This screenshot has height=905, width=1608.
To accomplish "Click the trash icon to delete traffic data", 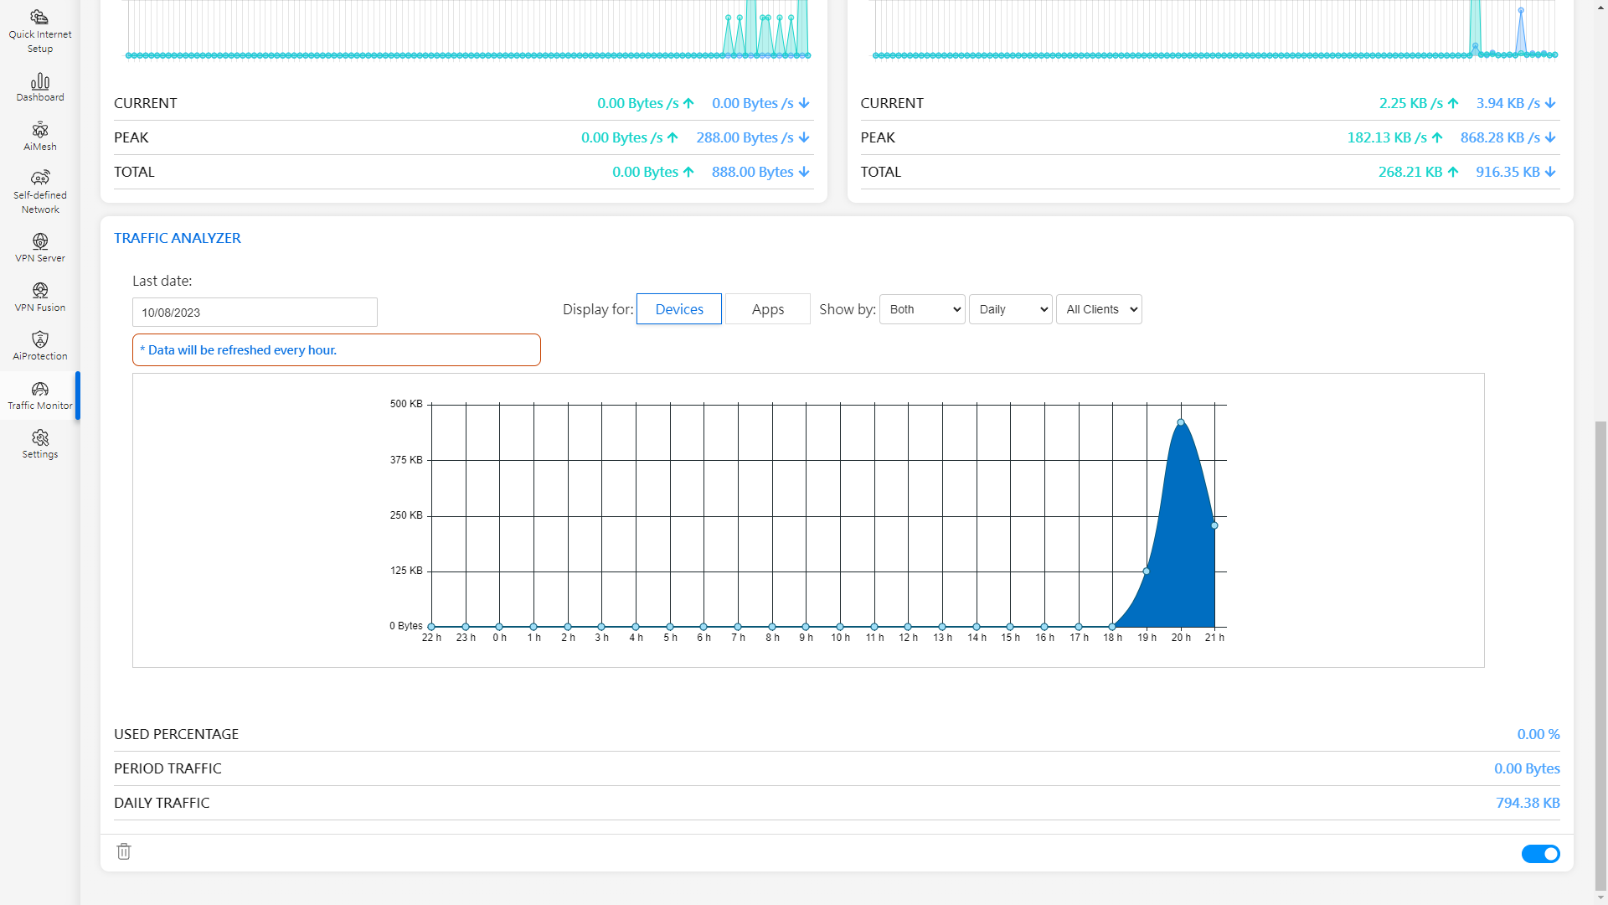I will point(124,851).
